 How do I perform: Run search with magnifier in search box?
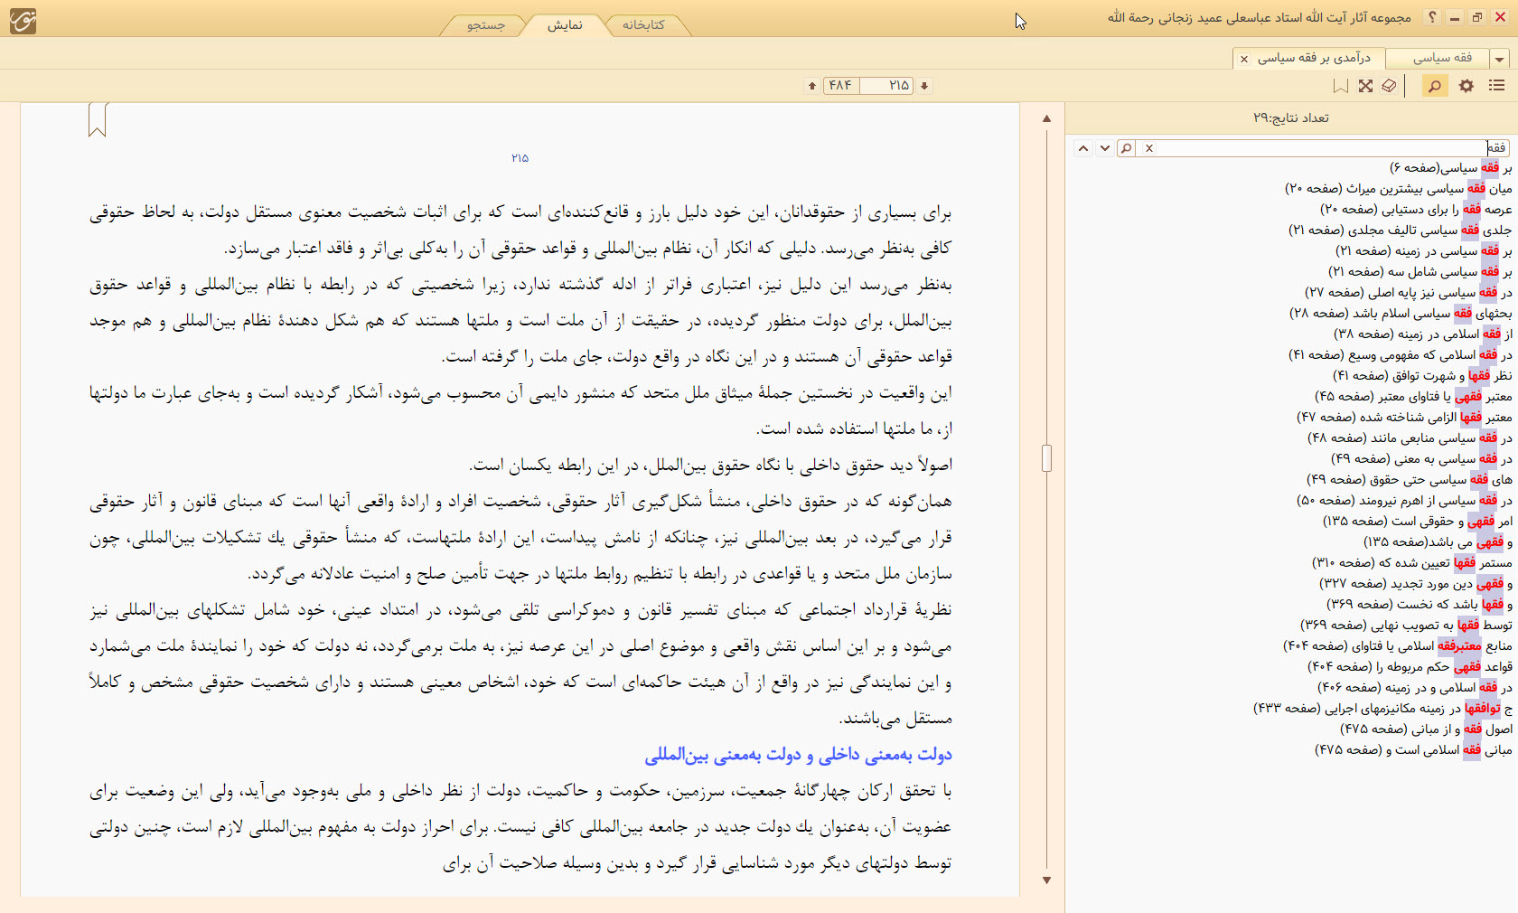click(x=1126, y=148)
